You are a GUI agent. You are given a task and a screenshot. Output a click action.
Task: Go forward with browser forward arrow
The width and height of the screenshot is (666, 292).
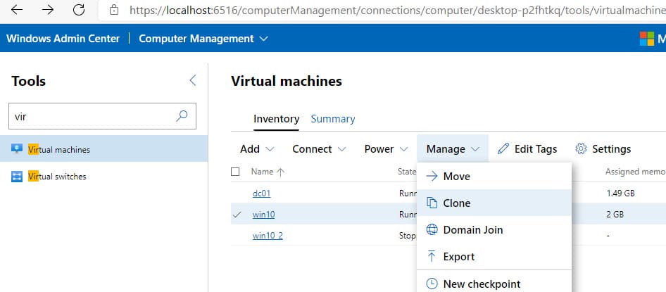point(48,10)
